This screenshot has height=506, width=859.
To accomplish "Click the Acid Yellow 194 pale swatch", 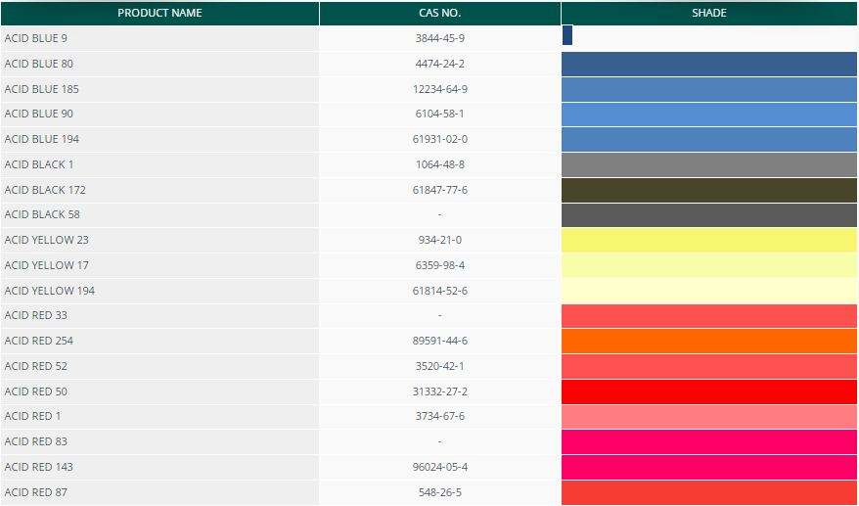I will coord(709,291).
